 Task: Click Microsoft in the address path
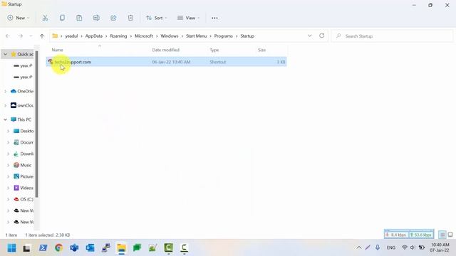click(x=144, y=36)
